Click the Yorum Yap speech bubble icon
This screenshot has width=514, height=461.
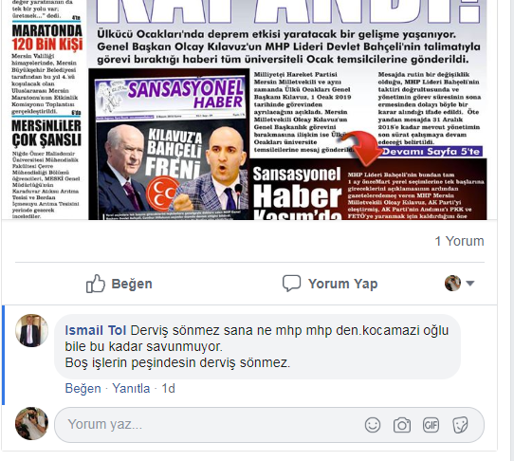point(291,284)
